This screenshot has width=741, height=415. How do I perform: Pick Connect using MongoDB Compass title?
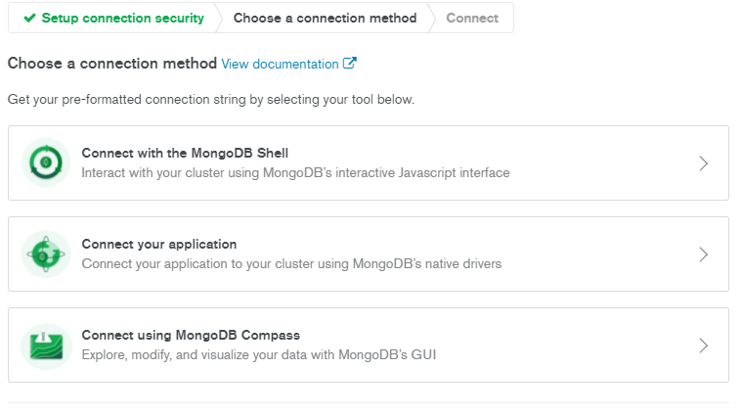point(191,335)
